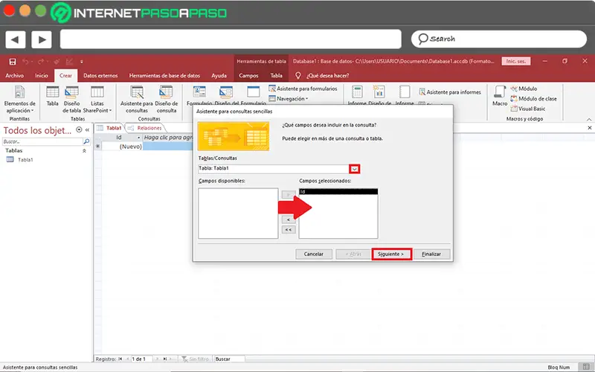Image resolution: width=595 pixels, height=372 pixels.
Task: Click Informe en blanco icon
Action: [x=405, y=92]
